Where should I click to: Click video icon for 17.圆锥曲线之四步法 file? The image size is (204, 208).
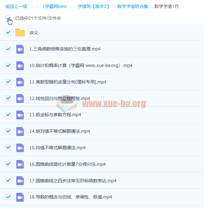coord(20,181)
